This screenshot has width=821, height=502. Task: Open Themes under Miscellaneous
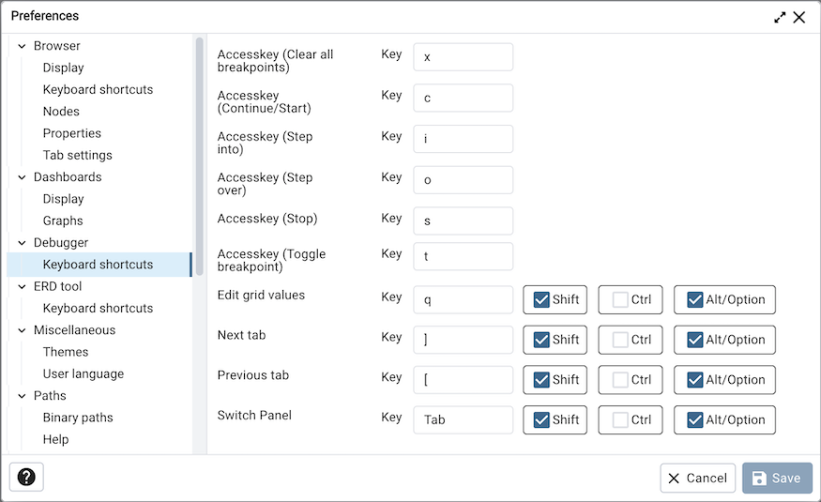pyautogui.click(x=66, y=352)
